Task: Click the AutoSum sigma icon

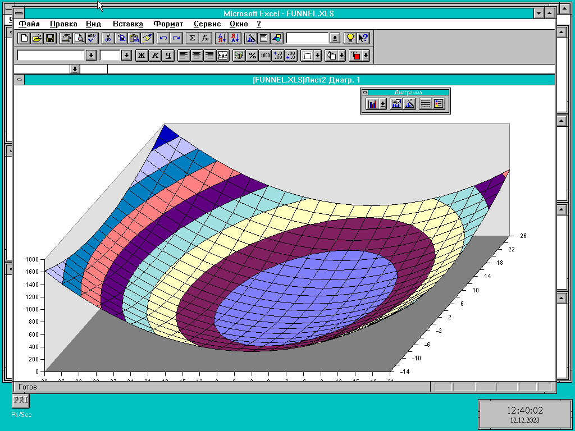Action: coord(192,38)
